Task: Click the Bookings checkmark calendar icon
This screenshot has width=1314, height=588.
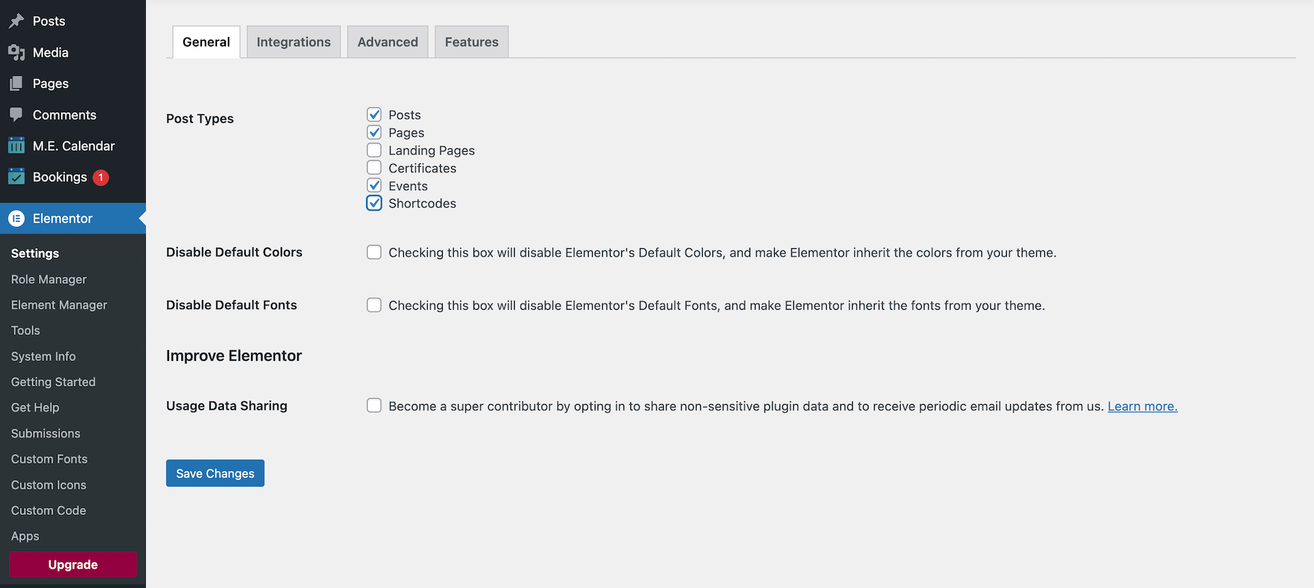Action: pyautogui.click(x=16, y=177)
